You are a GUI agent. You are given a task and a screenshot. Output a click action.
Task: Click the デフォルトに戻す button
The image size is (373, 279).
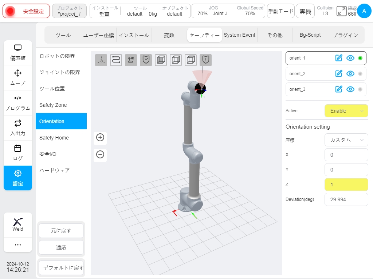tap(61, 268)
